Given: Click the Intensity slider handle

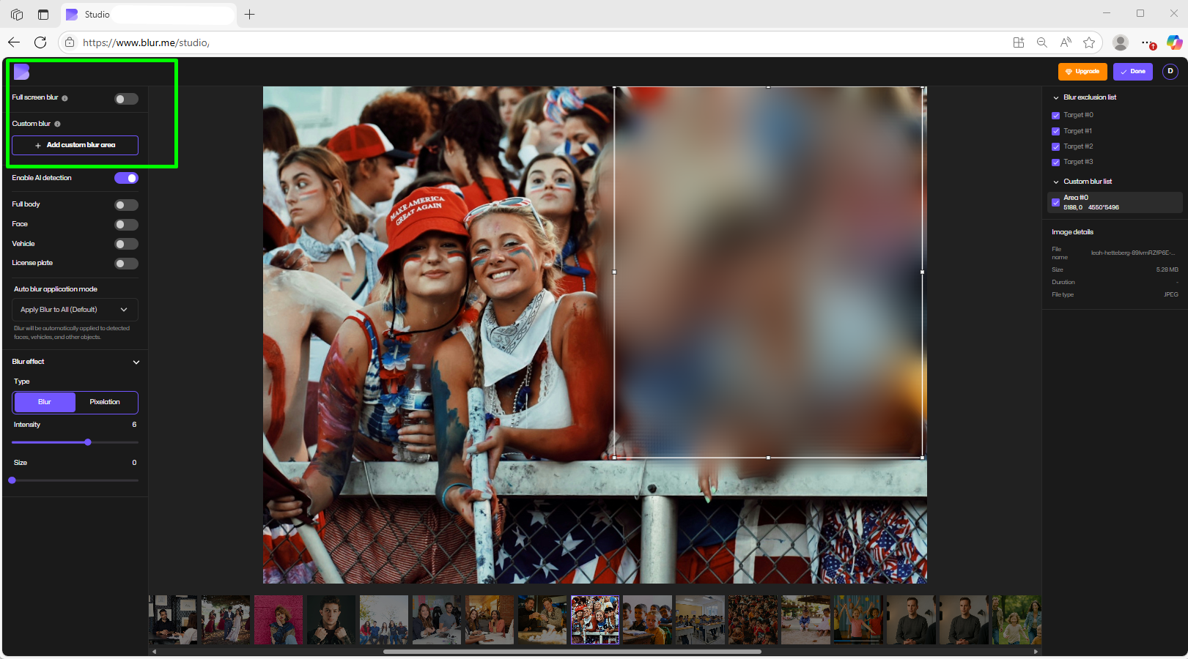Looking at the screenshot, I should (88, 442).
